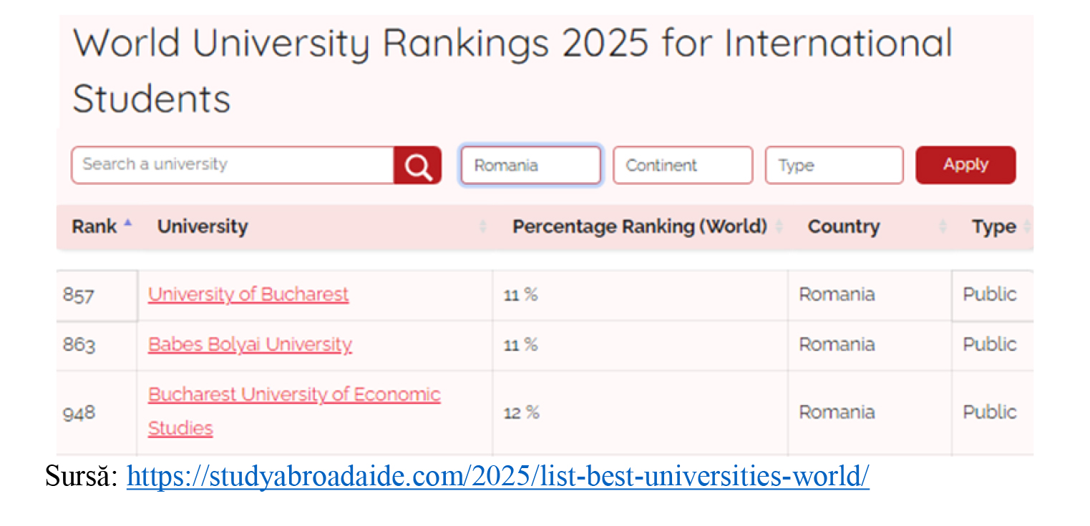Open the Type filter dropdown

834,165
